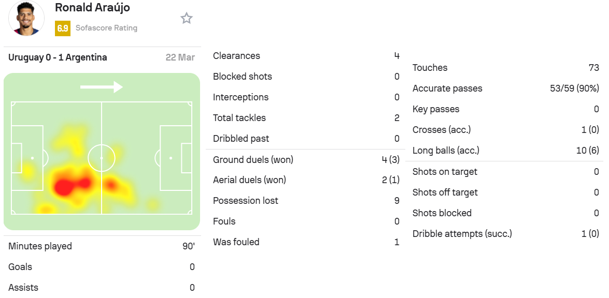Click the center circle on pitch heatmap
609x298 pixels.
tap(102, 158)
